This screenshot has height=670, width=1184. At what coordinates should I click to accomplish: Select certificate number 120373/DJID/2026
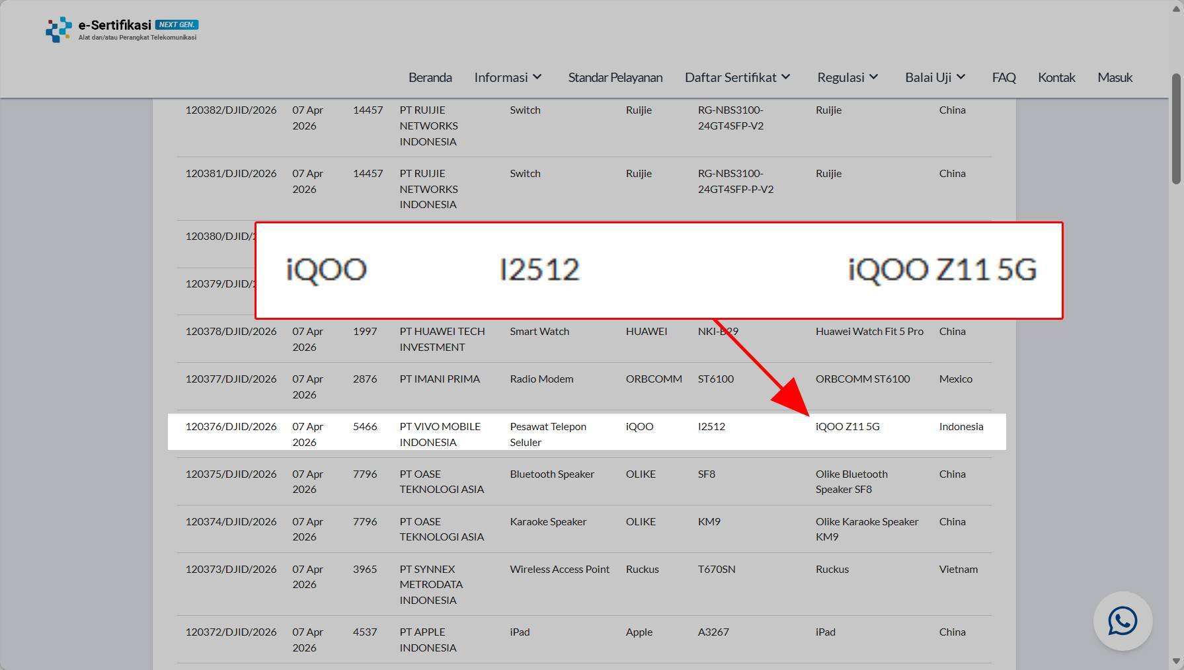[231, 570]
